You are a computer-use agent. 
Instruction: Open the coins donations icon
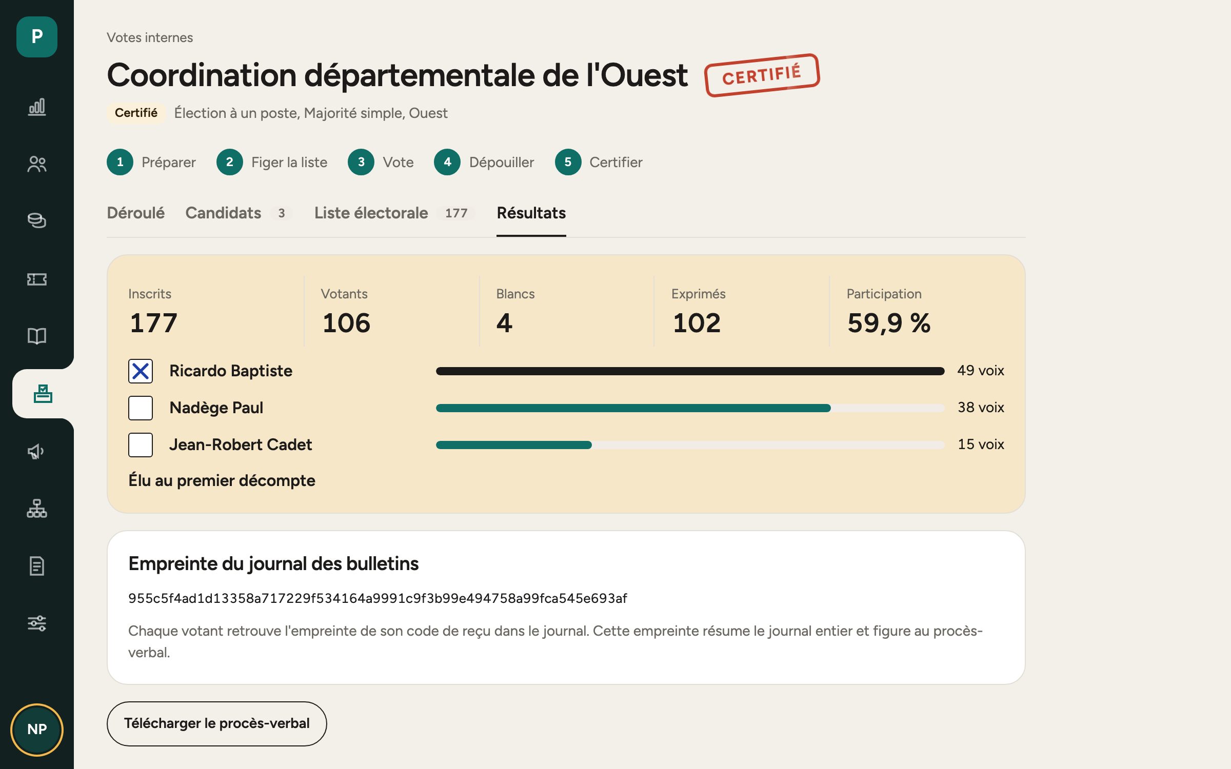click(36, 220)
